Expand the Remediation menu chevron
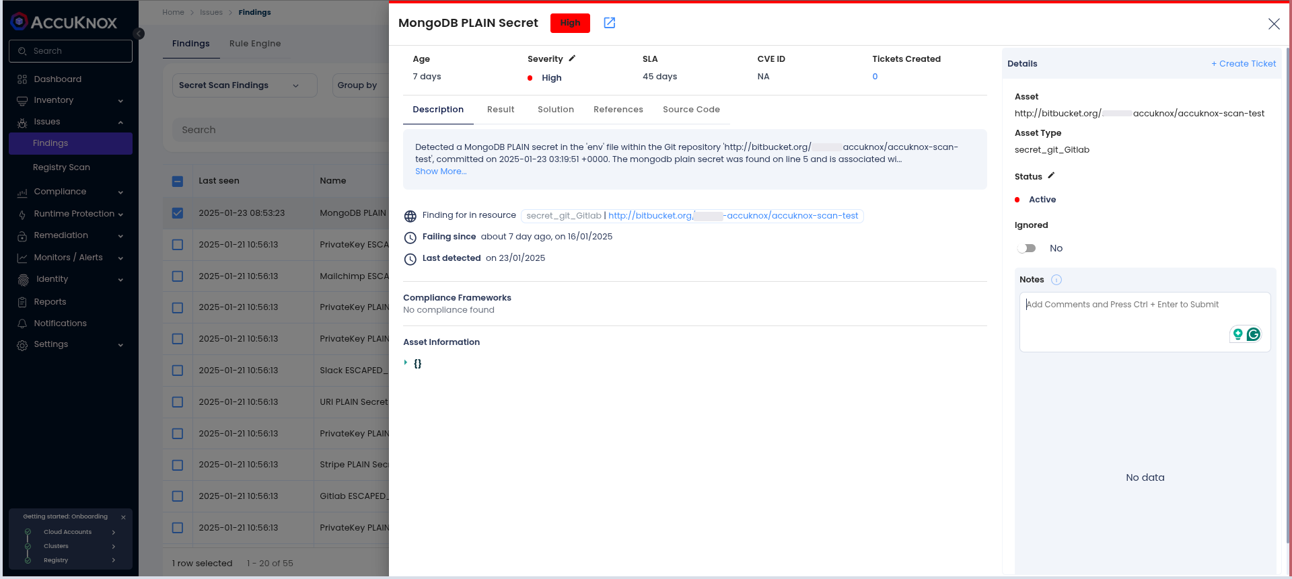 (x=120, y=236)
